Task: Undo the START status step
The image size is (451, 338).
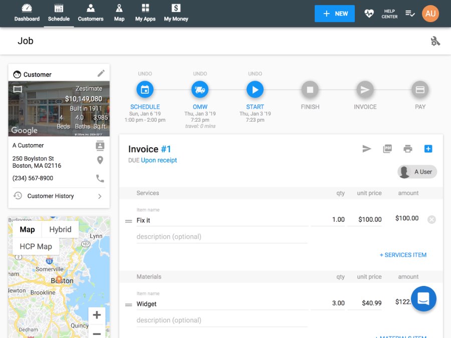Action: tap(255, 73)
